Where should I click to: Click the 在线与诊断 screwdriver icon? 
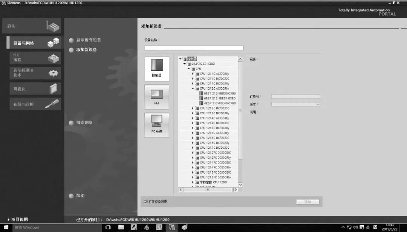pyautogui.click(x=52, y=104)
